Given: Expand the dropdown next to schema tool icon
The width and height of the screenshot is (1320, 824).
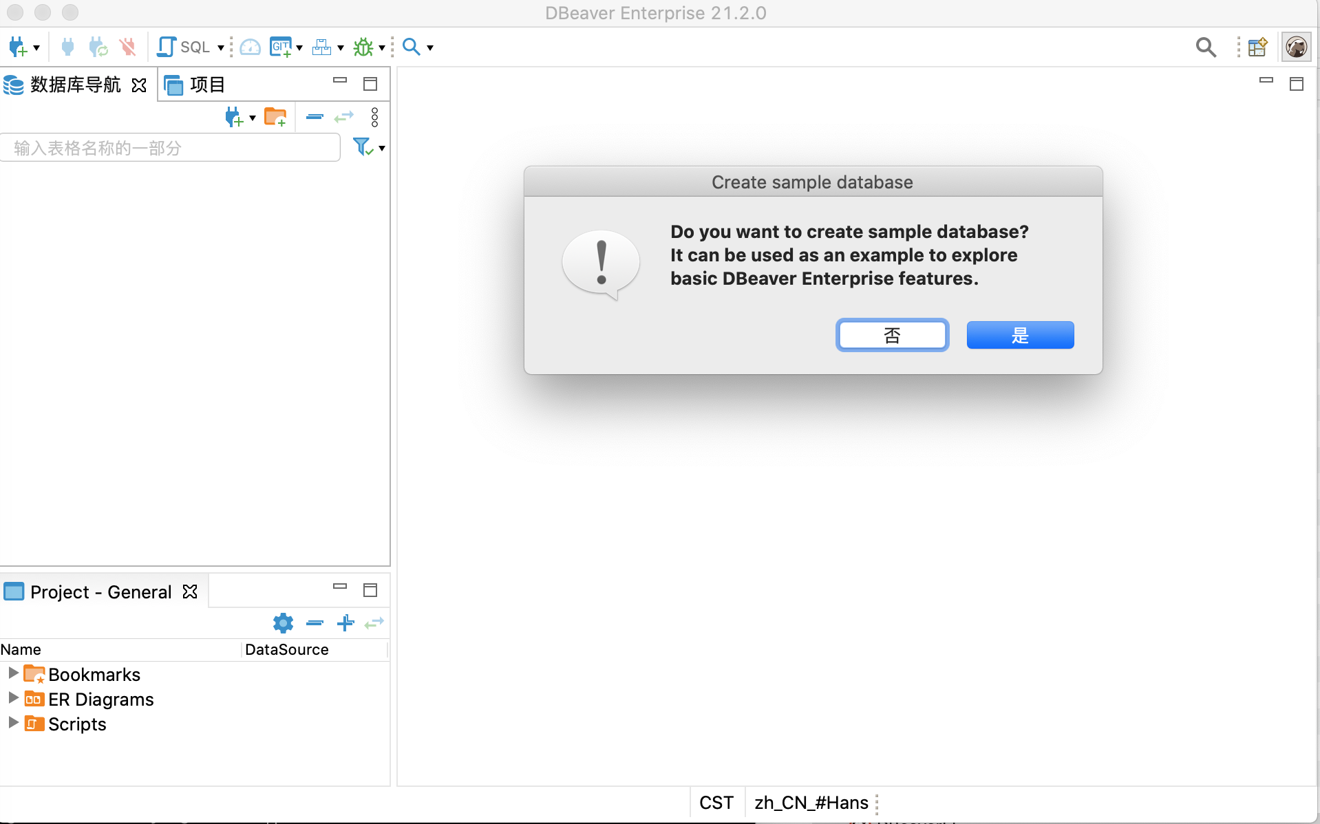Looking at the screenshot, I should pyautogui.click(x=341, y=47).
